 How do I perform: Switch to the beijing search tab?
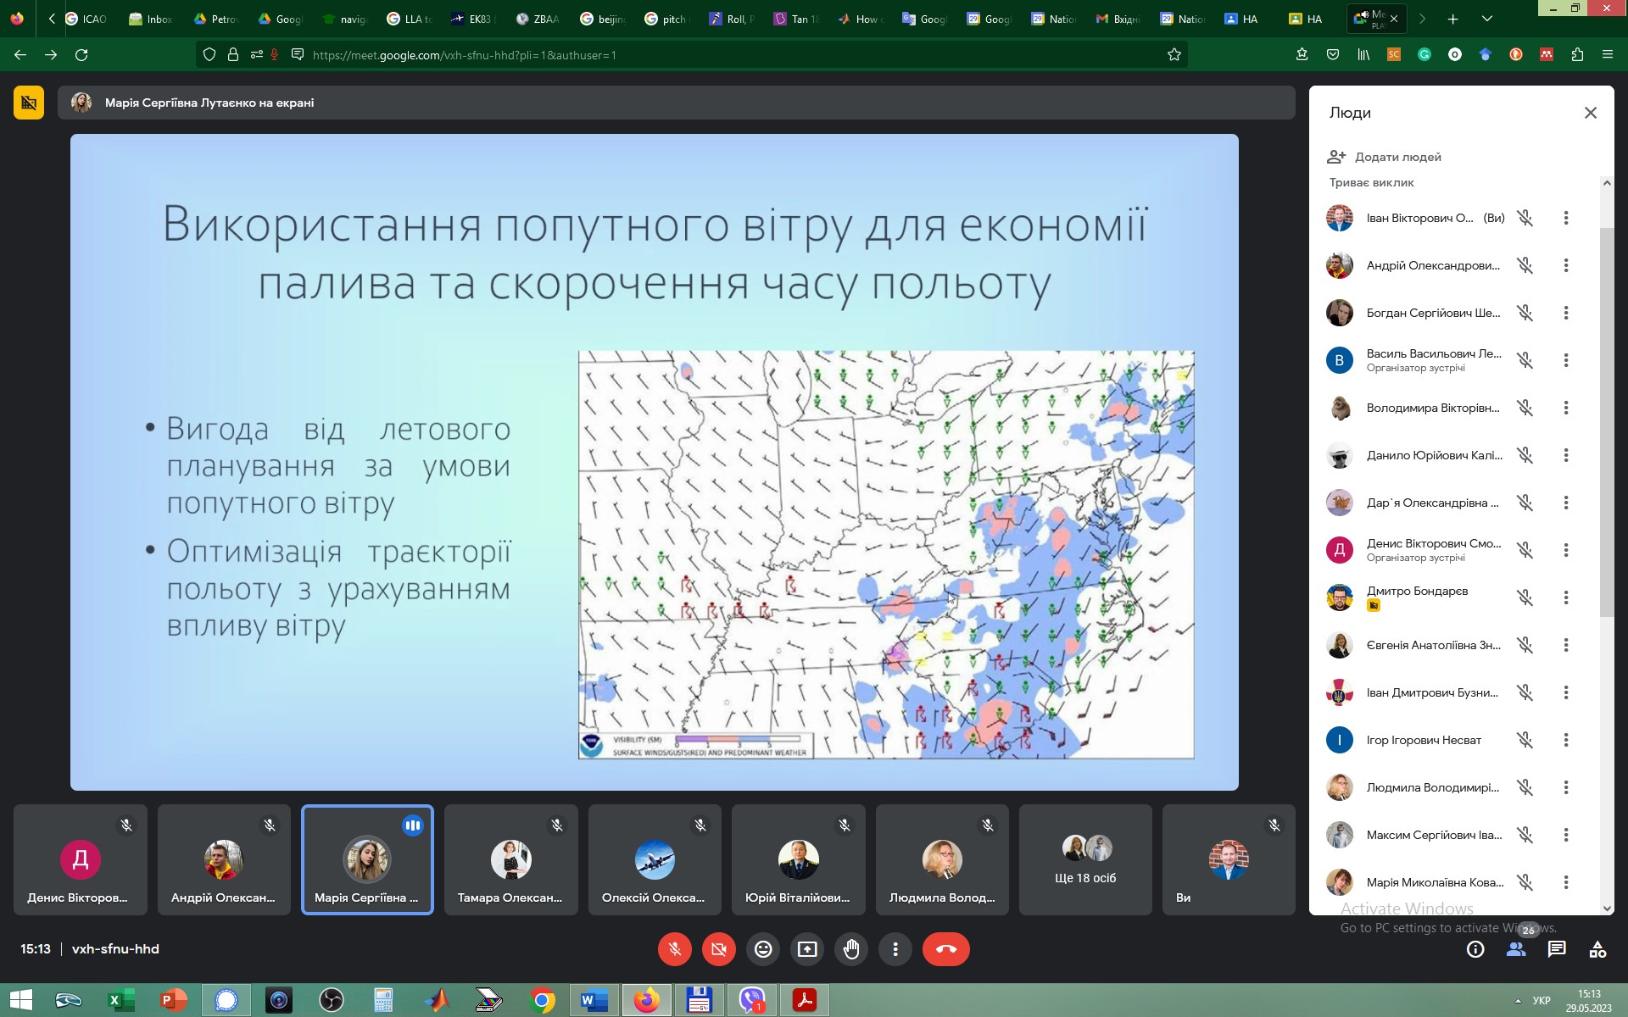603,19
